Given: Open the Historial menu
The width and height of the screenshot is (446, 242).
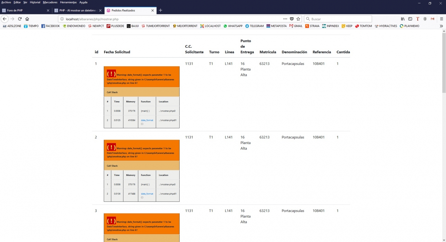Looking at the screenshot, I should [x=35, y=2].
